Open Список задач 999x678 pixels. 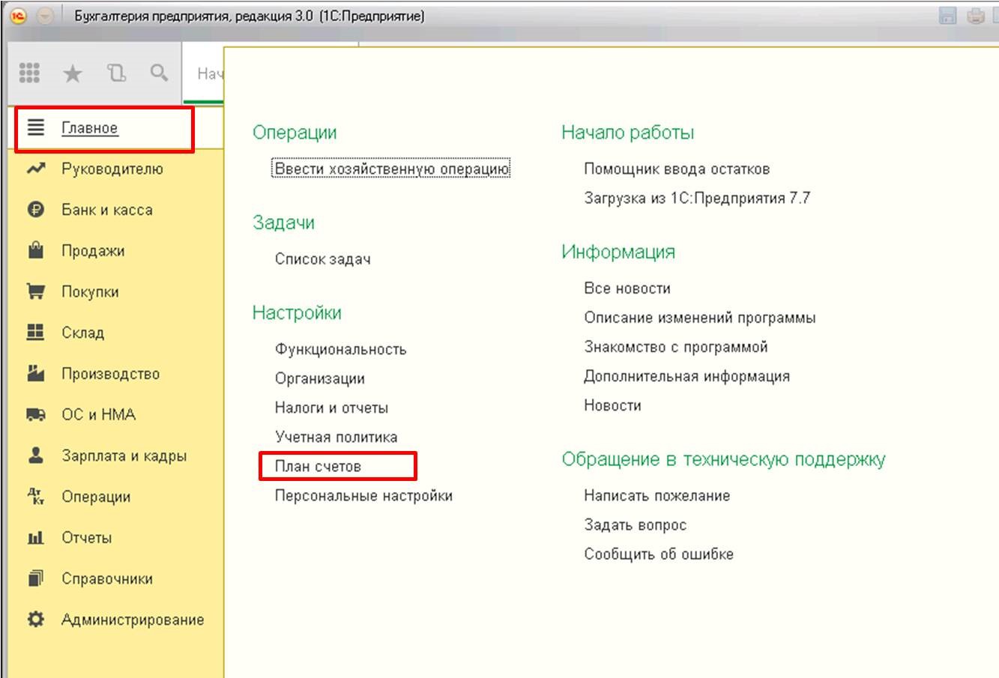point(322,259)
